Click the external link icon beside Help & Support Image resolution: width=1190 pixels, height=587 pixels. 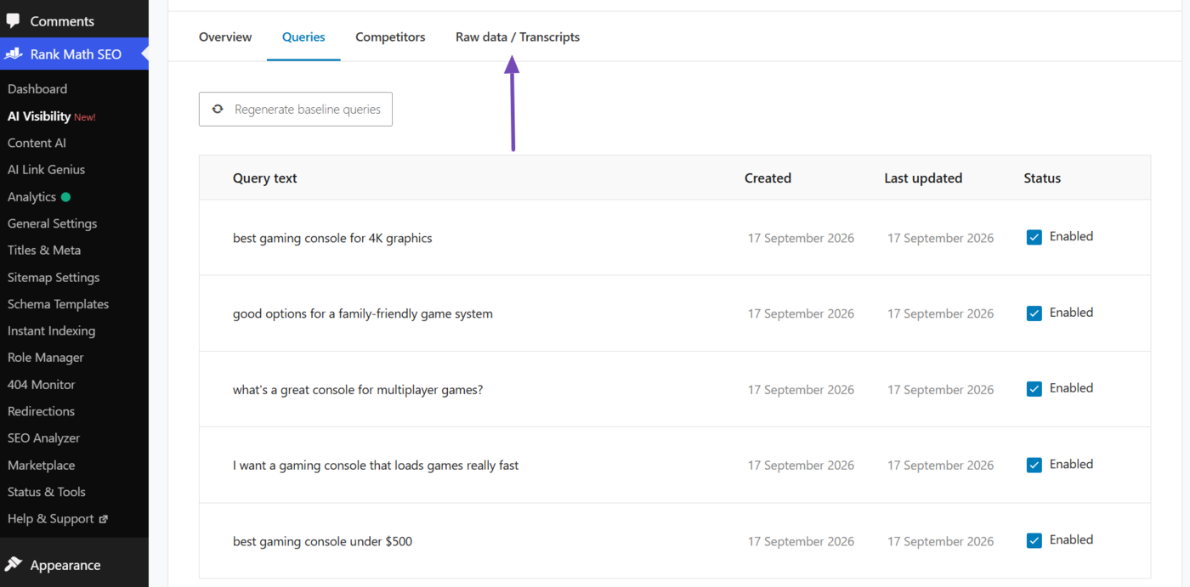[x=104, y=519]
